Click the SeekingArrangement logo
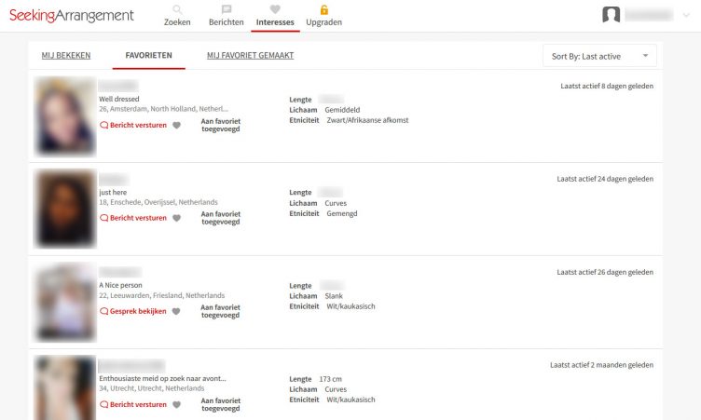This screenshot has width=701, height=420. 72,15
